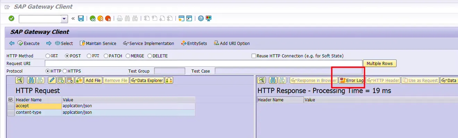Click the EntitySets button

click(x=194, y=43)
